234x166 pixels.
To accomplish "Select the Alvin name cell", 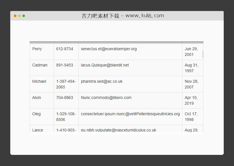I will coord(37,98).
